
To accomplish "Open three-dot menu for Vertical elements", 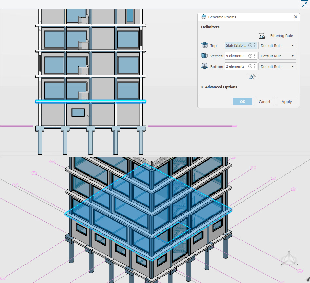I will [x=255, y=56].
